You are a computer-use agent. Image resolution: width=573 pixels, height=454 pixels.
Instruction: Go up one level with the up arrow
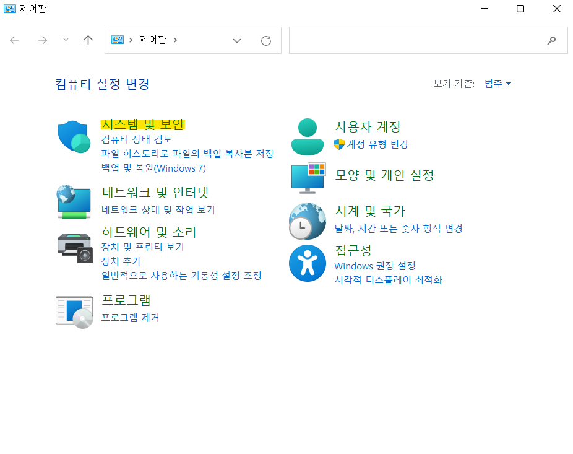88,40
